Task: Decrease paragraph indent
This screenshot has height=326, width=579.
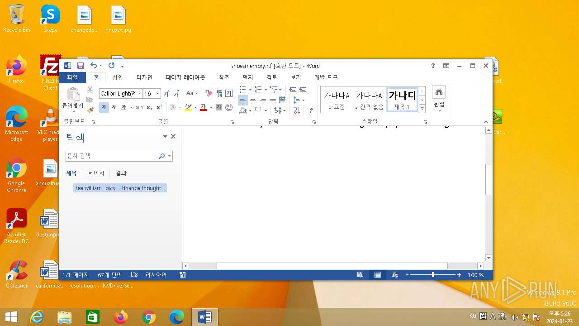Action: coord(293,90)
